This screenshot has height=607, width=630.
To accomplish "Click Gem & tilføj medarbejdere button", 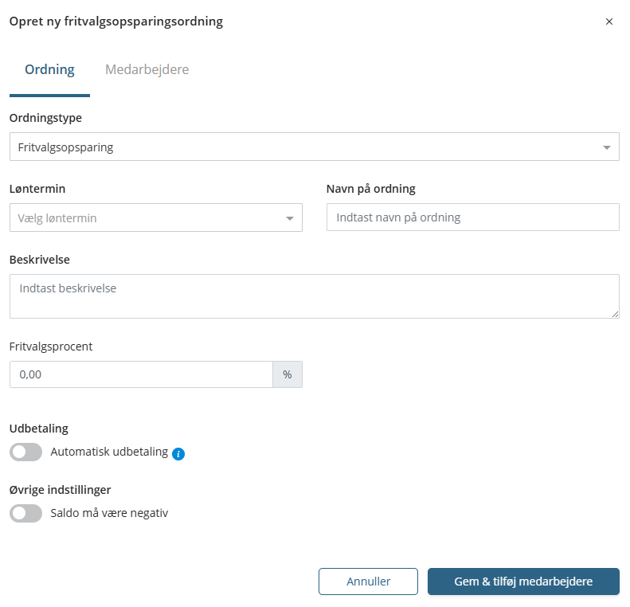I will [523, 582].
